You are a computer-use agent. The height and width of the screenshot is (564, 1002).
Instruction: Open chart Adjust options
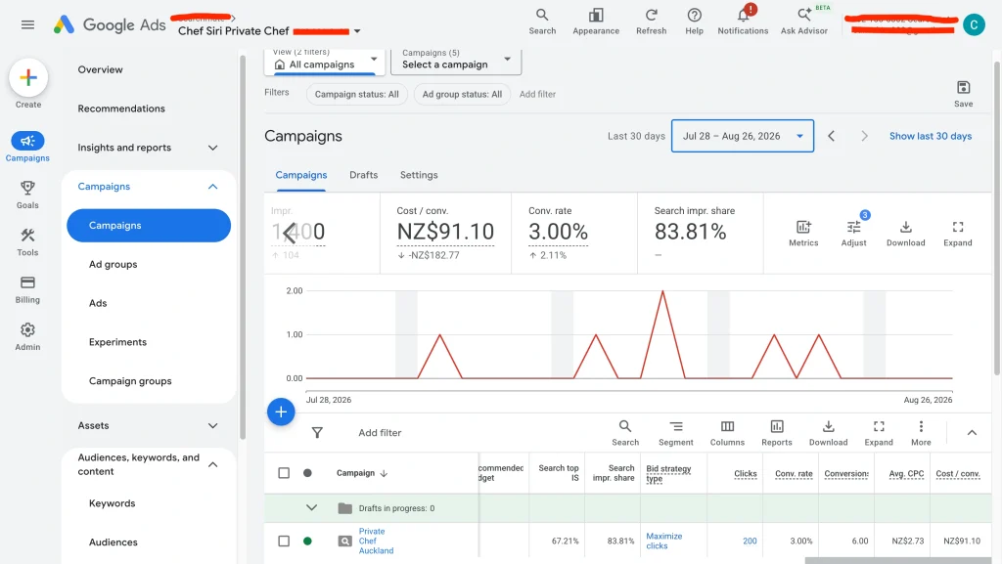[x=853, y=234]
